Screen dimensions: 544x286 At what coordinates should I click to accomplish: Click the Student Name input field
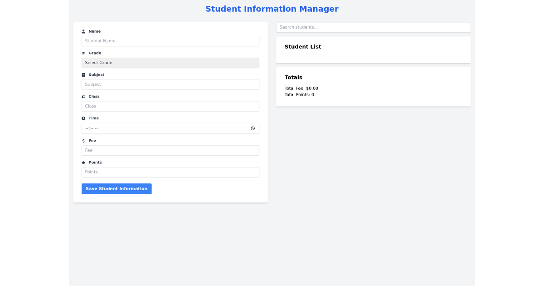click(x=170, y=41)
